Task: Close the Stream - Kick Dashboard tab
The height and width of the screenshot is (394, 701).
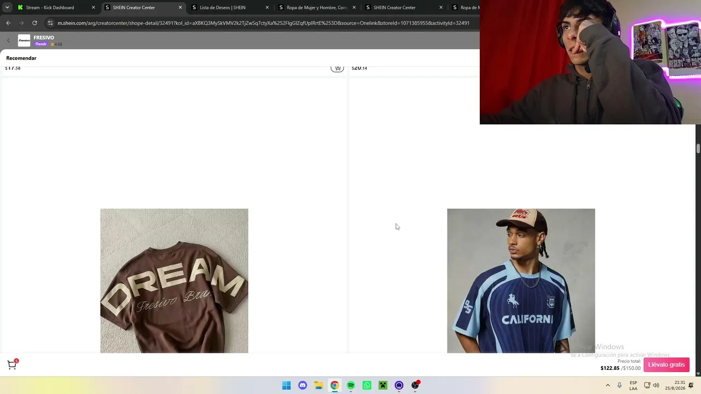Action: 93,8
